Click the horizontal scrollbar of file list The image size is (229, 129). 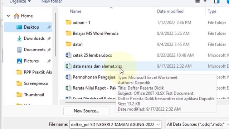(91, 102)
